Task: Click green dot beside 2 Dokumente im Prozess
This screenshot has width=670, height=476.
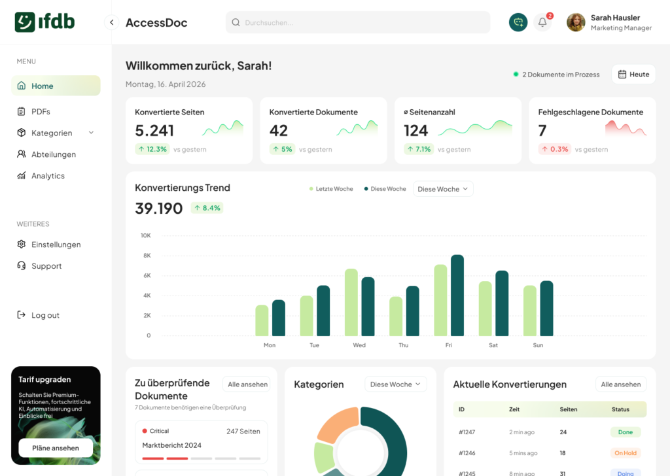Action: click(516, 75)
